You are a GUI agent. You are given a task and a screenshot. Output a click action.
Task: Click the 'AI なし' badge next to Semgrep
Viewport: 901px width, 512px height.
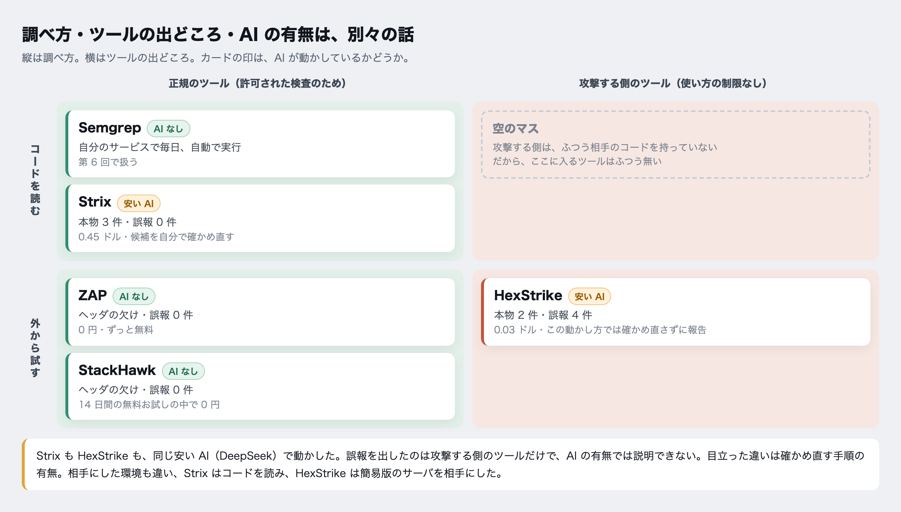pyautogui.click(x=168, y=129)
